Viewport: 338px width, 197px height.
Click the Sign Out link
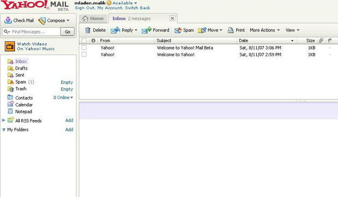[x=85, y=8]
